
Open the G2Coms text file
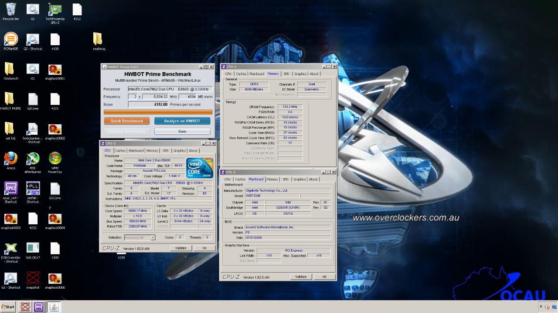pyautogui.click(x=33, y=102)
